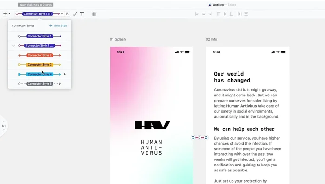
Task: Choose Connector Style 1 from the list
Action: pos(40,36)
